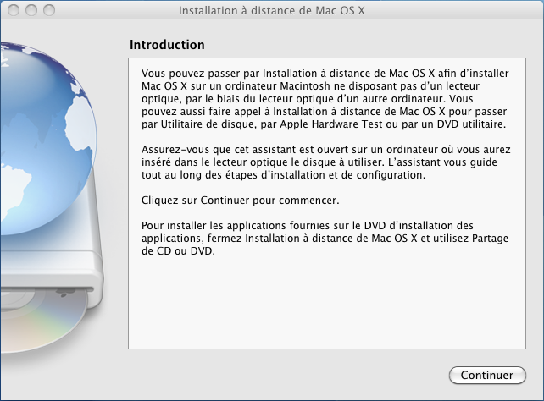Click the optical drive slot above the disc
Screen dimensions: 544x401
pos(47,289)
